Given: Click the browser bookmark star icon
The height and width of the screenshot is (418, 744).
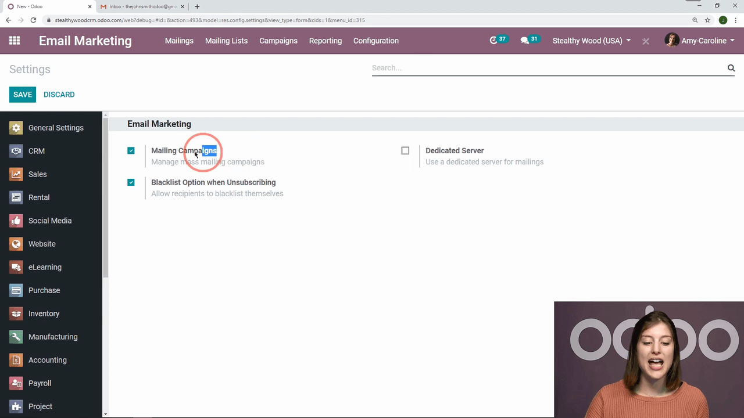Looking at the screenshot, I should 707,20.
